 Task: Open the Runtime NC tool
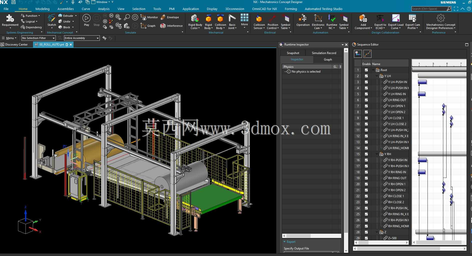pos(332,22)
